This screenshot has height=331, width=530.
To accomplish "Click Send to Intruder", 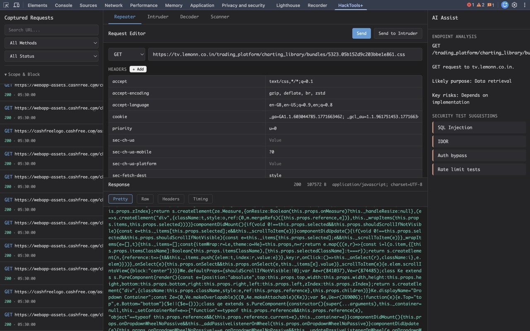I will pyautogui.click(x=397, y=34).
